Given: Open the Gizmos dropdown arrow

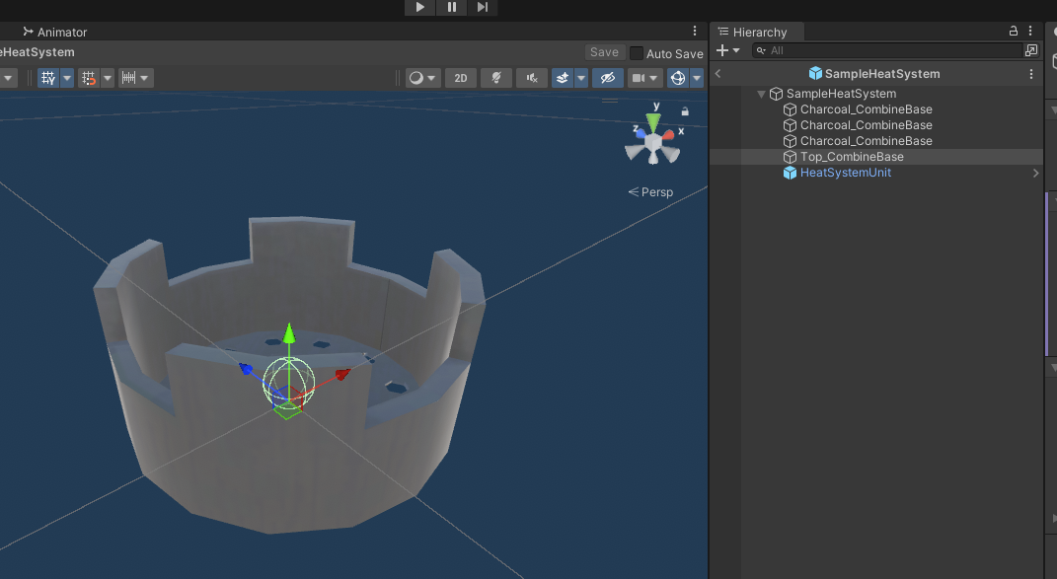Looking at the screenshot, I should 697,78.
